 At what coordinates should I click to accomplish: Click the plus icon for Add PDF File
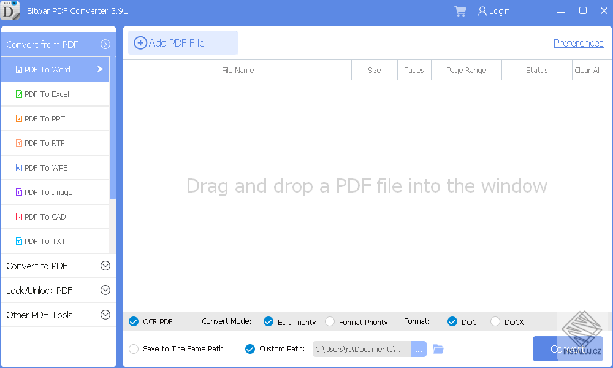(x=140, y=43)
